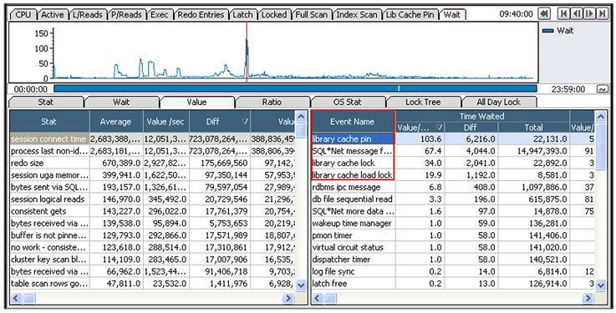Switch to the Lock Tree tab
616x313 pixels.
click(423, 102)
